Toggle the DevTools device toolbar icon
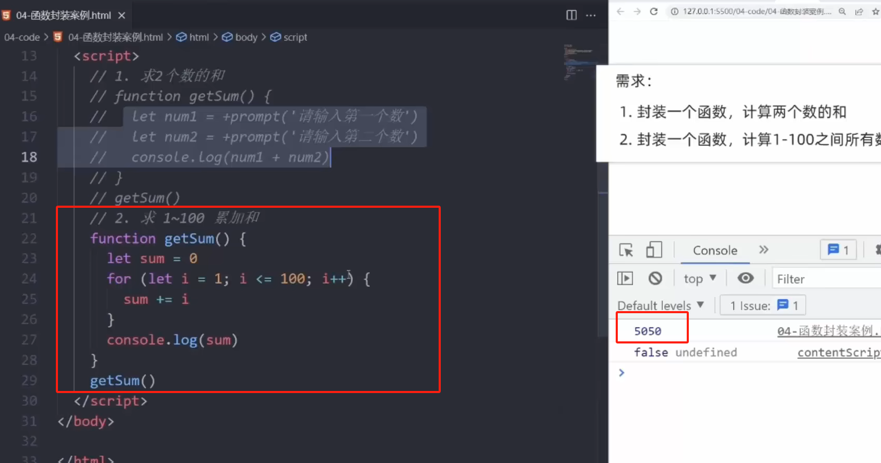Screen dimensions: 881x463 click(654, 250)
